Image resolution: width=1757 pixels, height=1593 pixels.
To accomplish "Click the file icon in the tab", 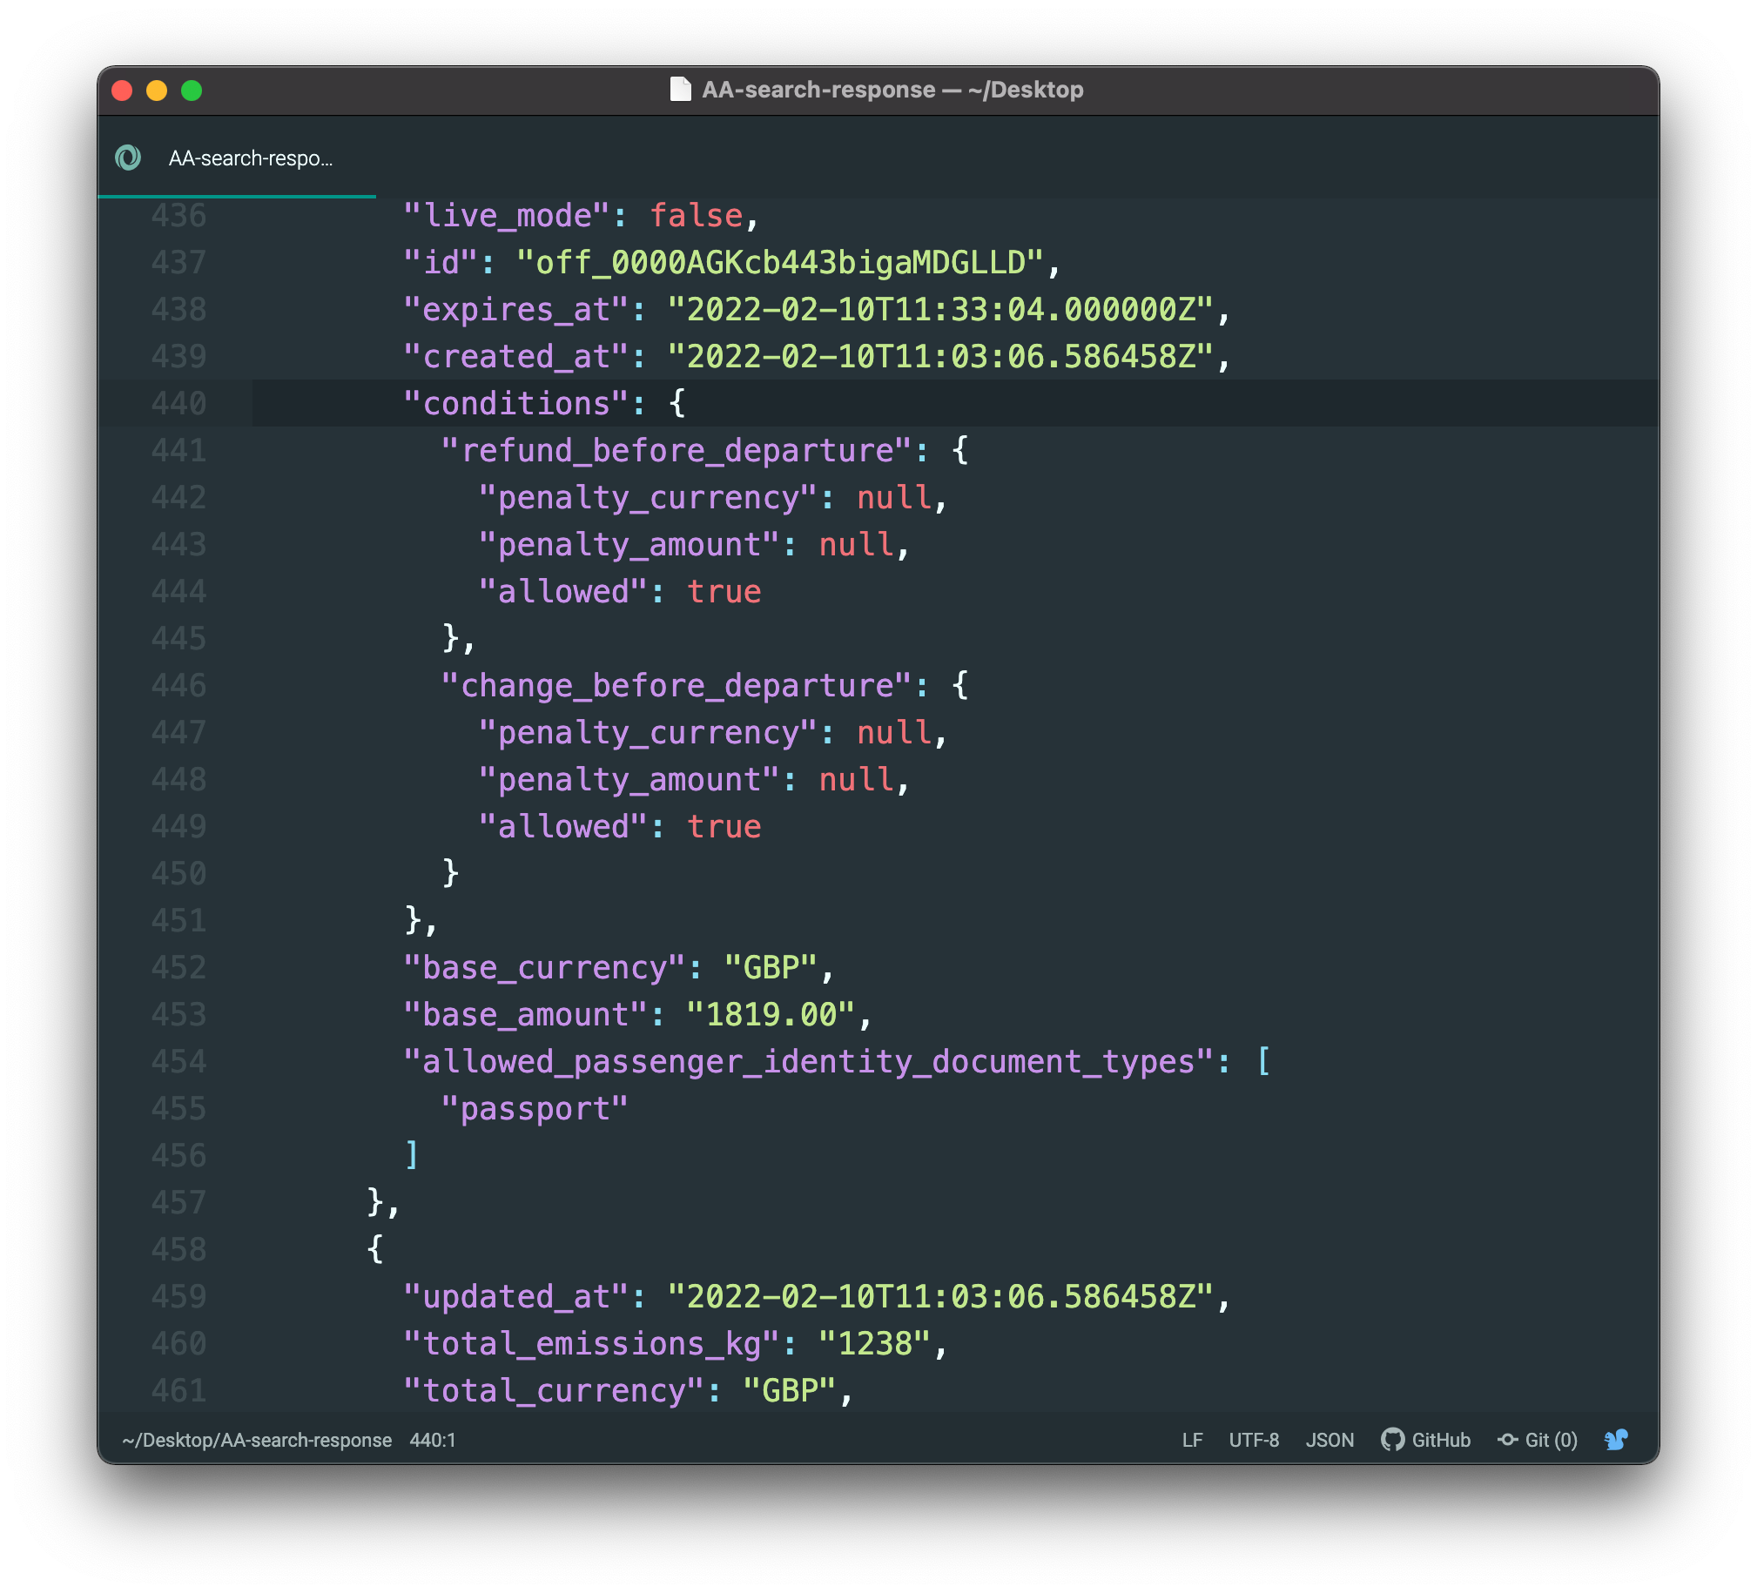I will 128,158.
